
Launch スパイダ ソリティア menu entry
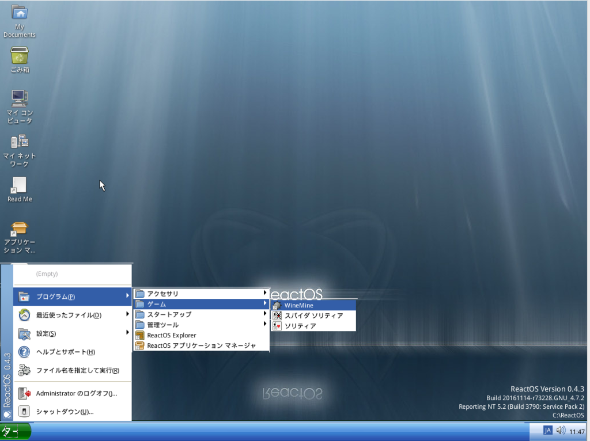(313, 315)
